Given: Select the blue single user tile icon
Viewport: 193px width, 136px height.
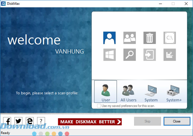Looking at the screenshot, I should point(110,38).
